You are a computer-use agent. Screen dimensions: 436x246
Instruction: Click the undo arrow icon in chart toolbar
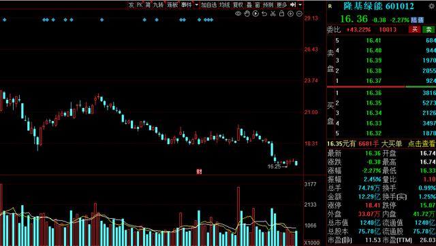(264, 14)
